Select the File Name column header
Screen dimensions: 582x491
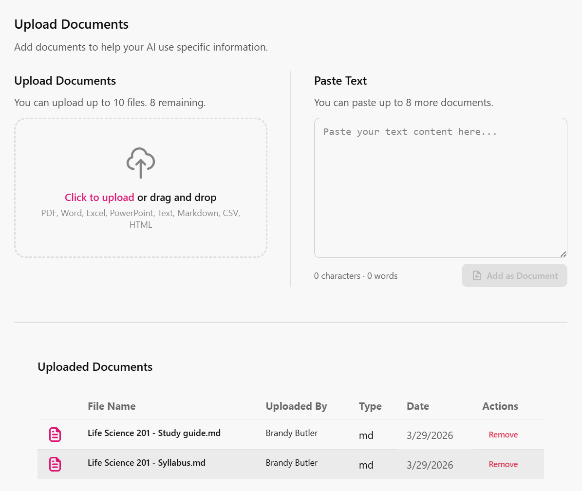[112, 406]
